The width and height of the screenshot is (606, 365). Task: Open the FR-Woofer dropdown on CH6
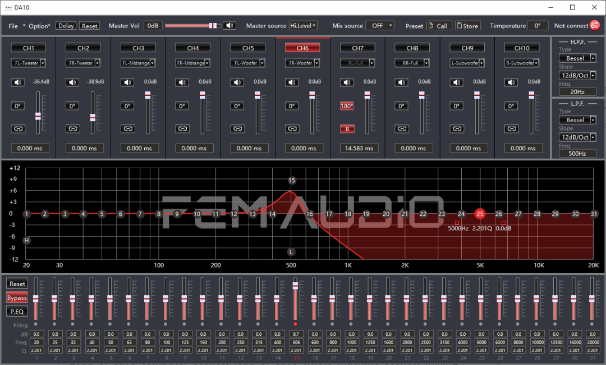pos(302,63)
